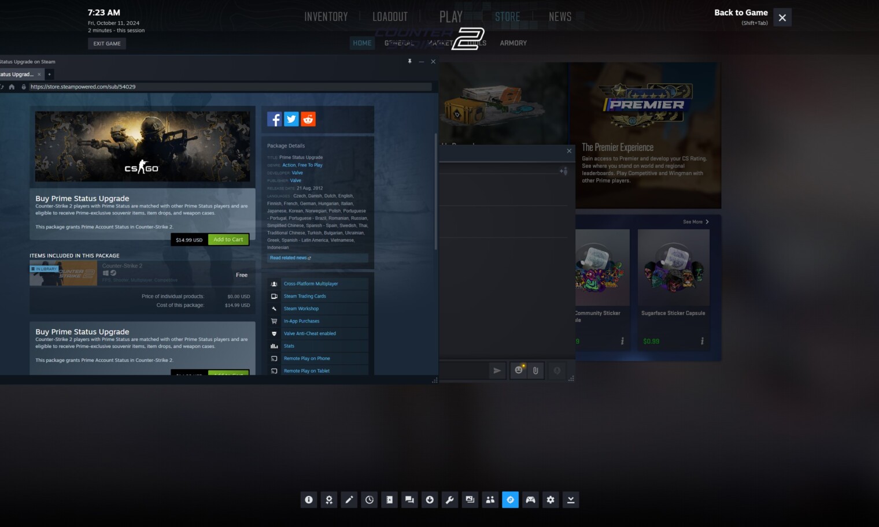This screenshot has width=879, height=527.
Task: Click the chat message input field
Action: click(463, 370)
